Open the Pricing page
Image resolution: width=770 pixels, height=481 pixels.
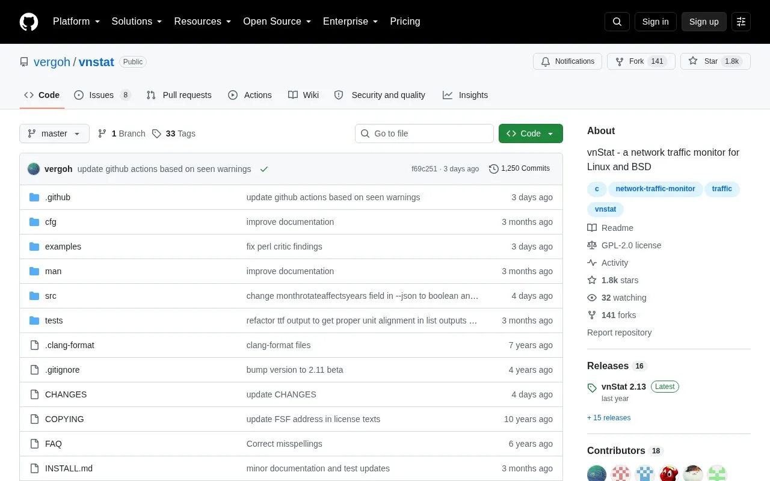tap(405, 22)
